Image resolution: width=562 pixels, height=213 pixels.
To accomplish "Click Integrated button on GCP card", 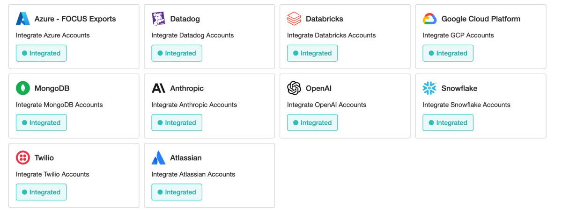I will click(x=448, y=53).
